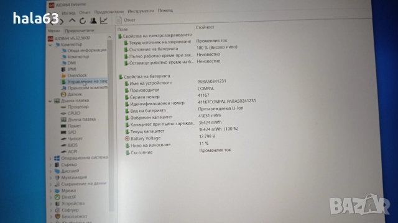
Task: Click the Стойност column header
Action: point(205,27)
